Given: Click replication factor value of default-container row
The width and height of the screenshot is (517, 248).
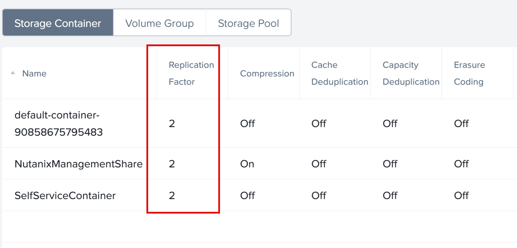Looking at the screenshot, I should (x=172, y=124).
